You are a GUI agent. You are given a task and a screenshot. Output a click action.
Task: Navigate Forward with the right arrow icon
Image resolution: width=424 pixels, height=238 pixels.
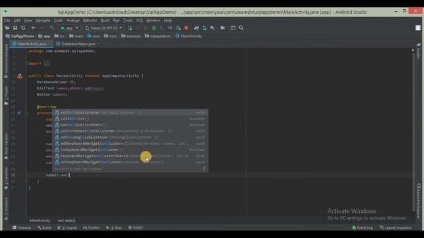(x=42, y=28)
